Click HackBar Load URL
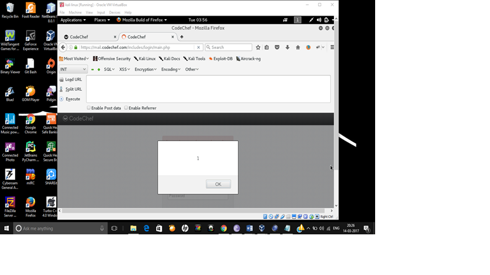This screenshot has height=275, width=490. [71, 80]
